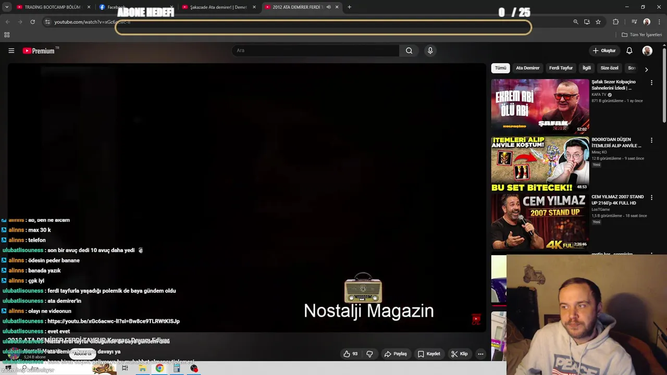Open video title Şafak Sezer Kolpaçino Sahnelerini İzledi
The image size is (667, 375).
tap(614, 85)
